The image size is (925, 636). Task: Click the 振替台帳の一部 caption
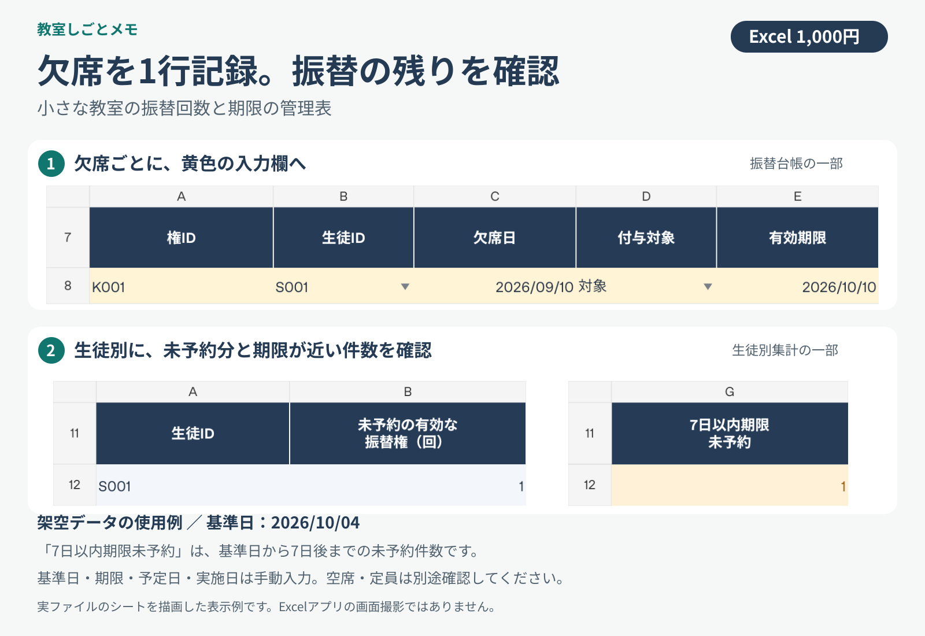click(796, 164)
